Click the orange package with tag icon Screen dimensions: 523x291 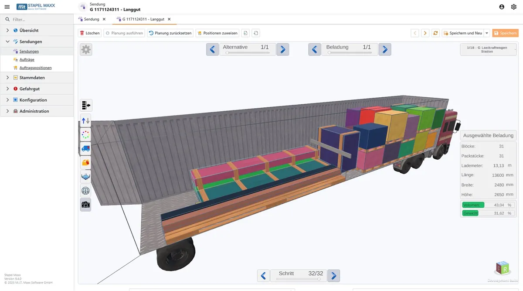click(x=86, y=163)
